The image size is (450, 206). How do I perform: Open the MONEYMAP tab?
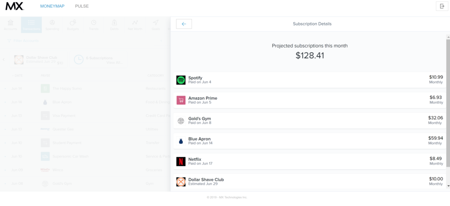52,6
